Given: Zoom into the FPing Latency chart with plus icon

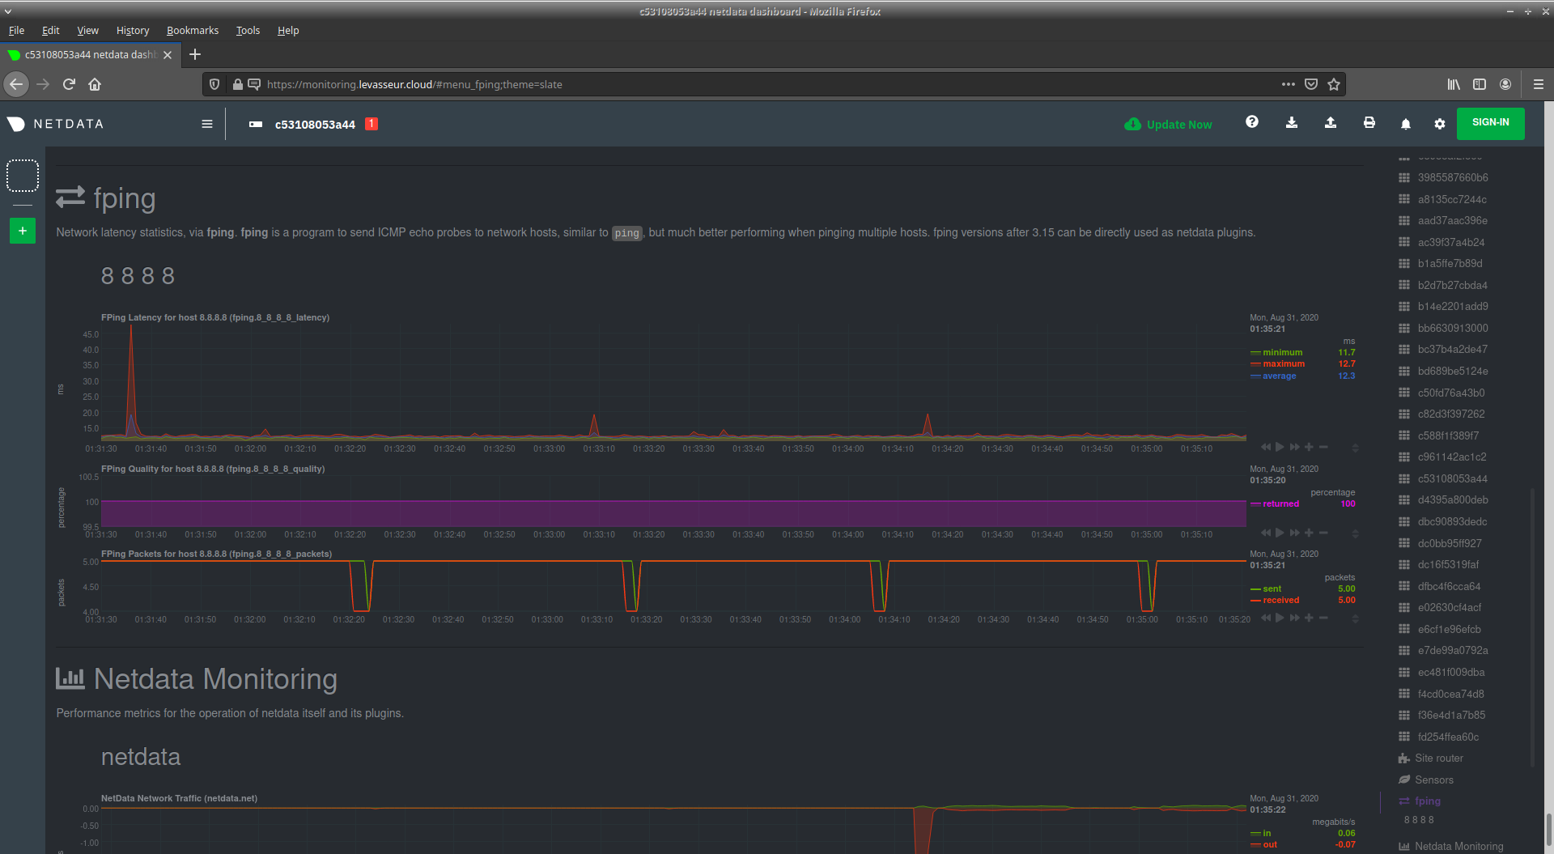Looking at the screenshot, I should click(1309, 446).
